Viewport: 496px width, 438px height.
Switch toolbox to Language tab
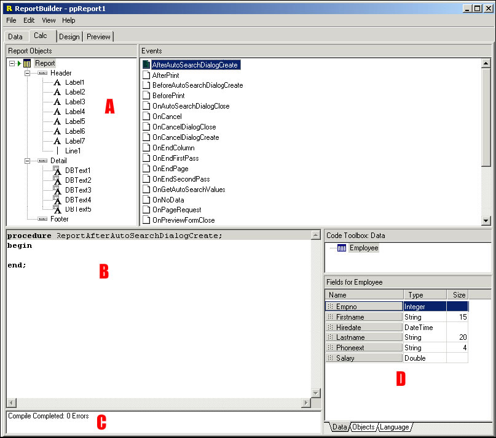(395, 427)
